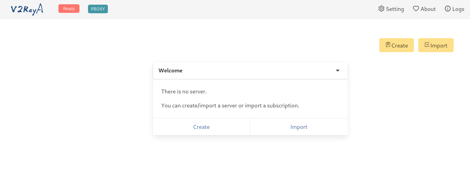Click the create/import subscription hint text

pos(230,105)
